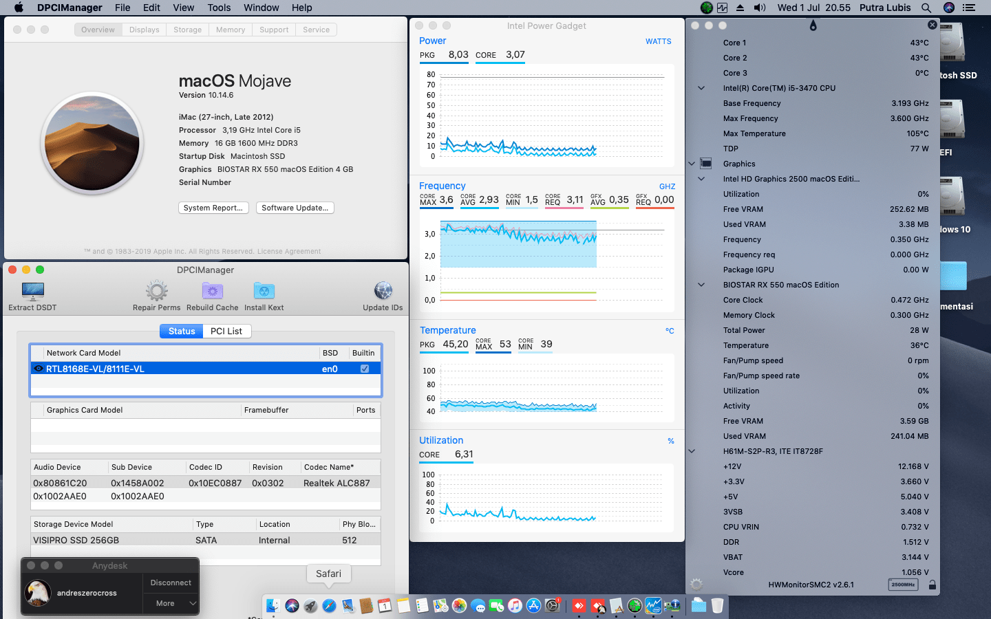Click the Rebuild Cache folder icon
Image resolution: width=991 pixels, height=619 pixels.
(x=212, y=291)
